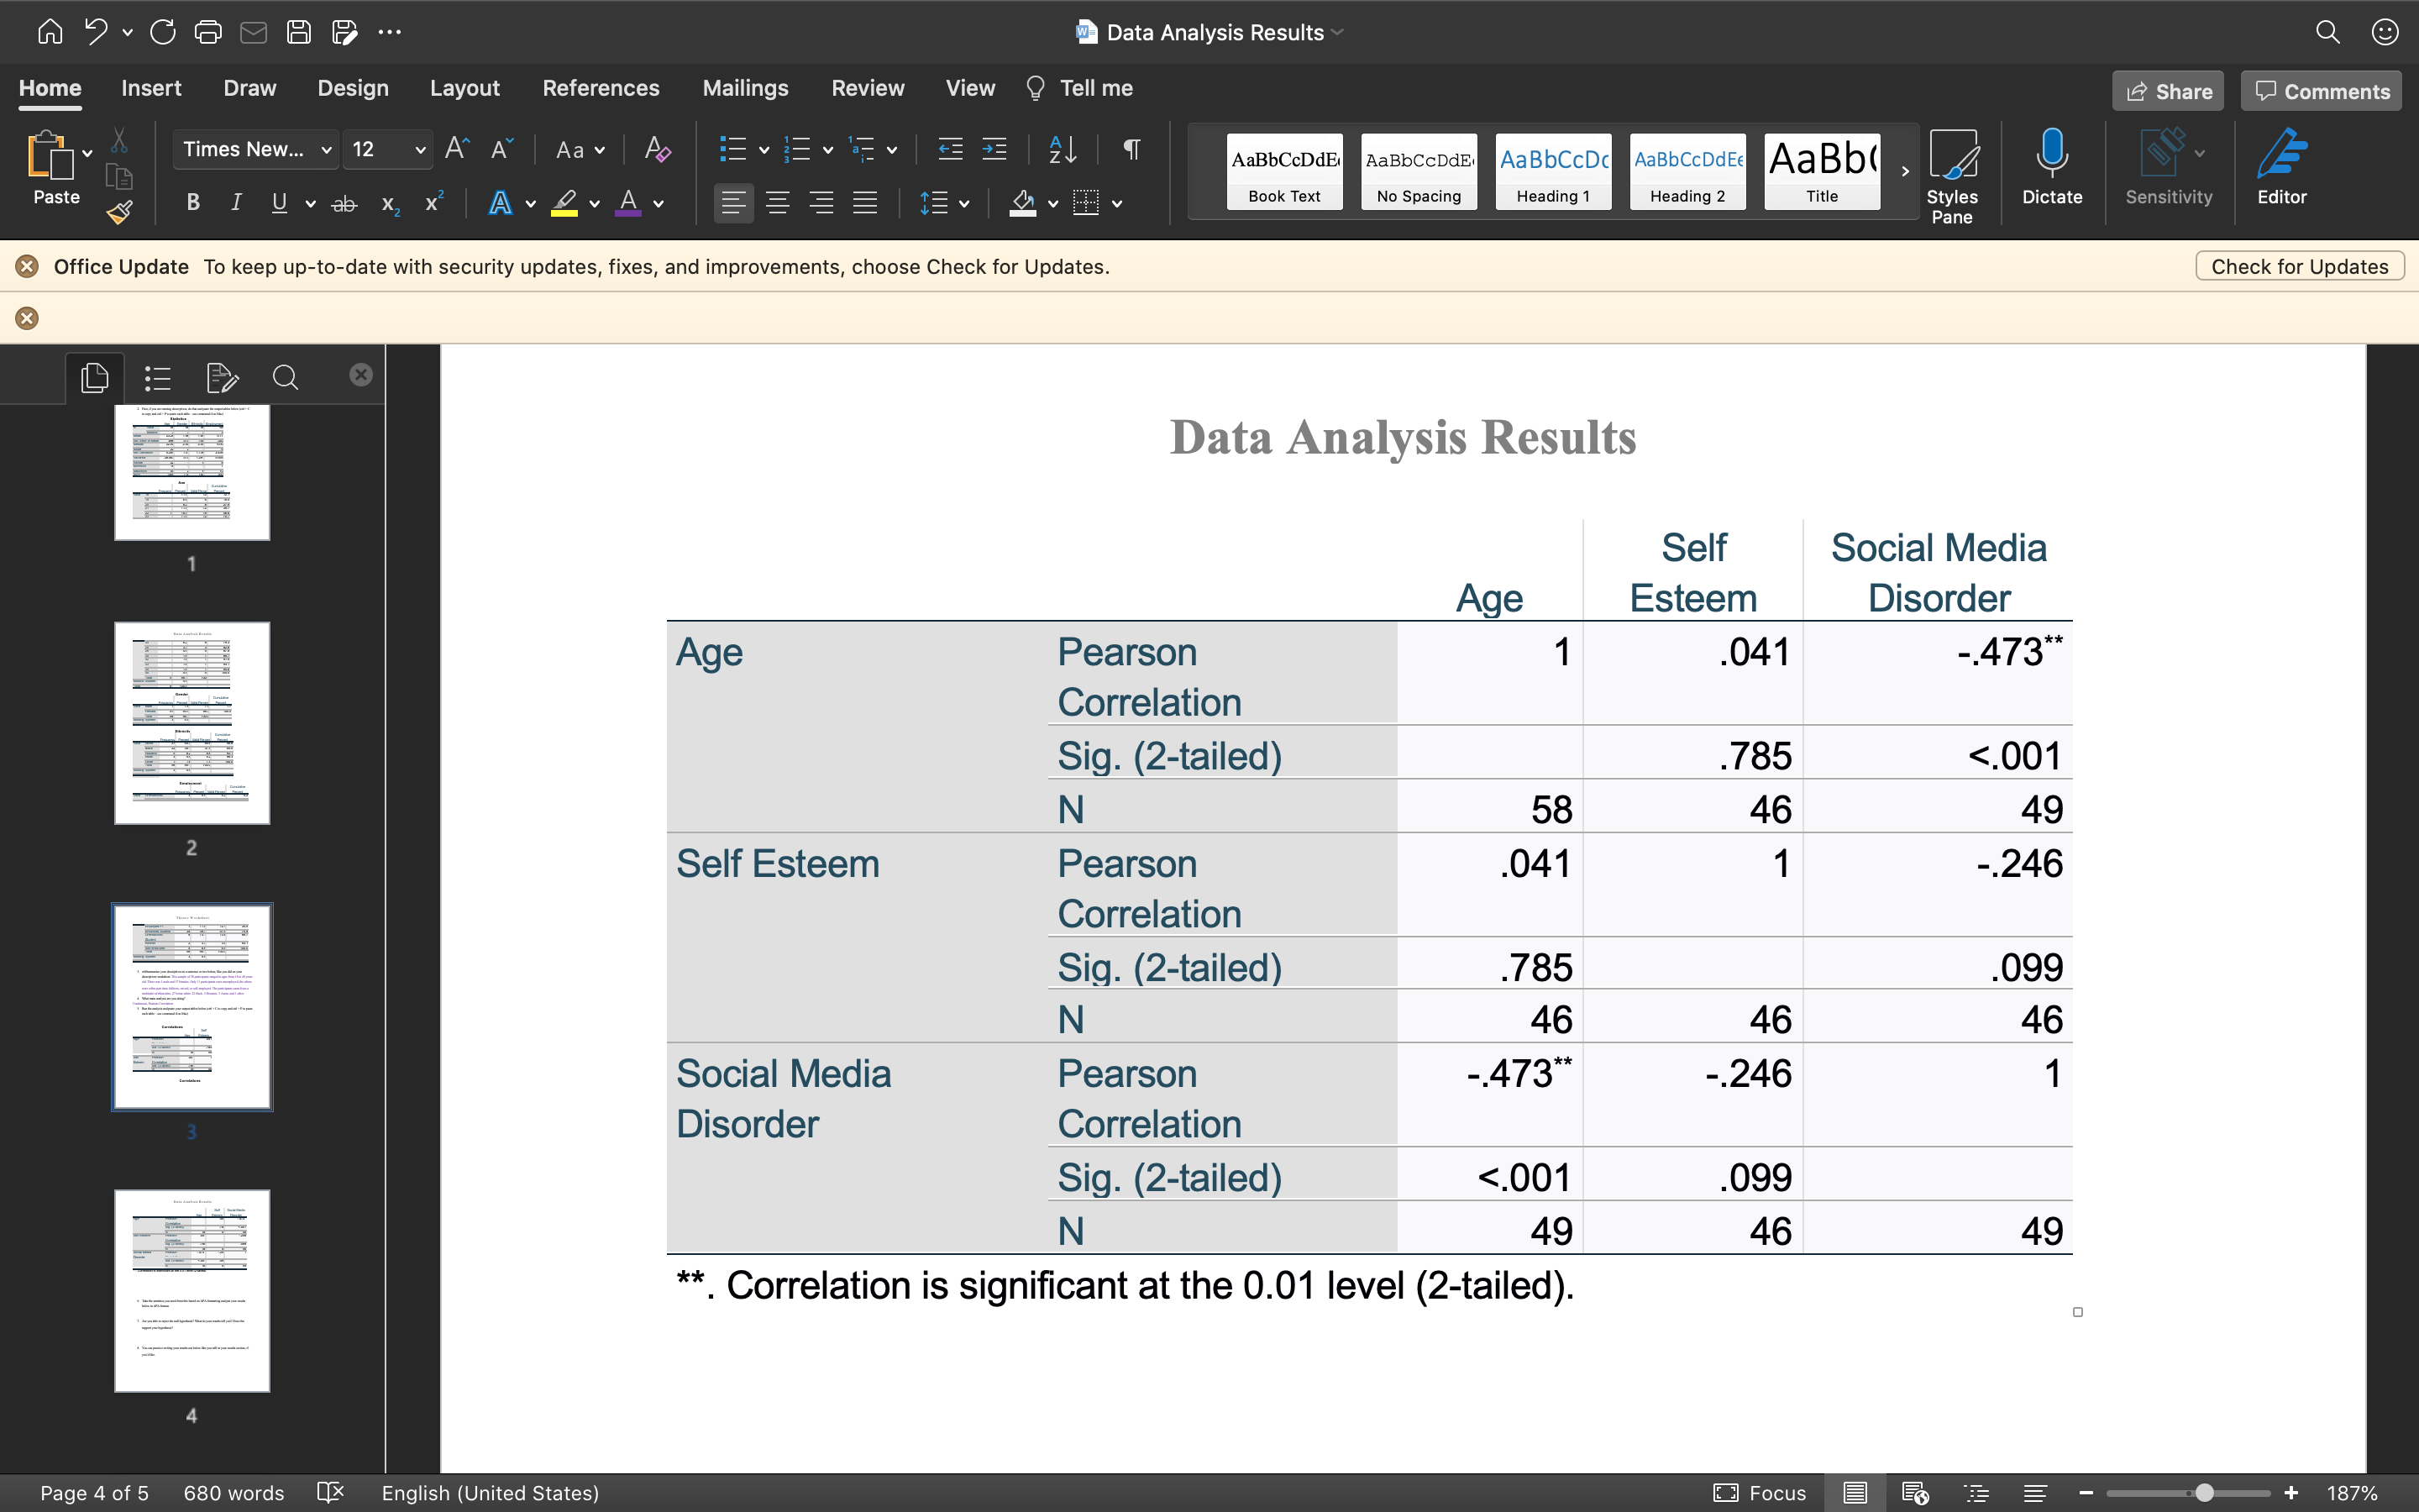Select page 2 thumbnail in sidebar
2419x1512 pixels.
point(192,722)
